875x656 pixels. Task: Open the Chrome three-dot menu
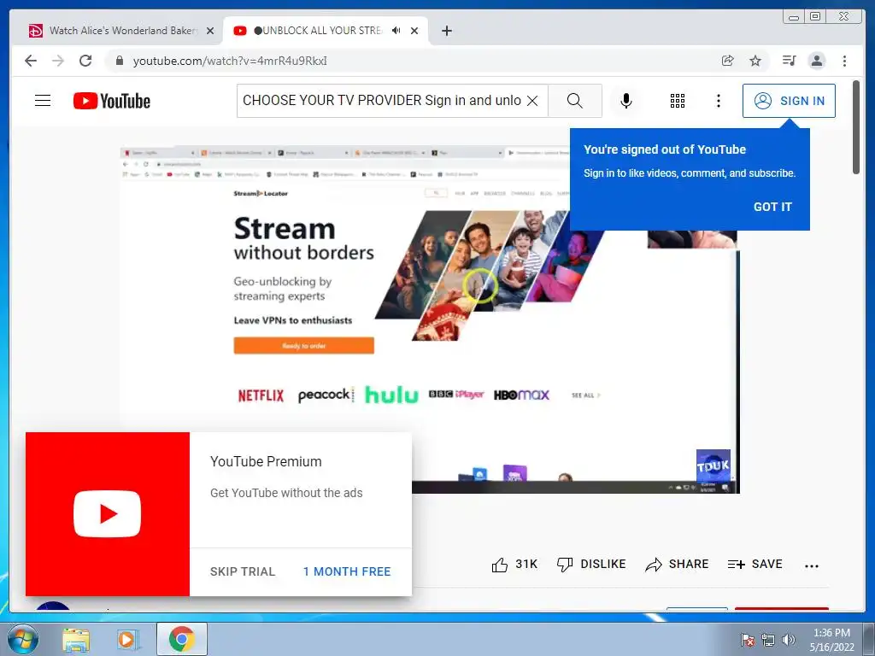[x=844, y=61]
